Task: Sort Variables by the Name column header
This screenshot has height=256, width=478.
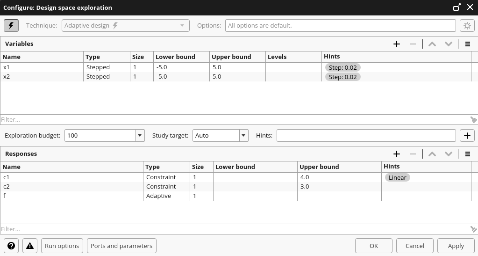Action: tap(42, 57)
